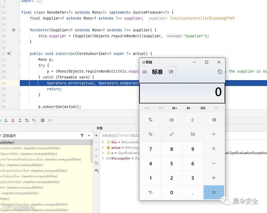Click the copy watches icon
The width and height of the screenshot is (267, 213).
tap(96, 163)
